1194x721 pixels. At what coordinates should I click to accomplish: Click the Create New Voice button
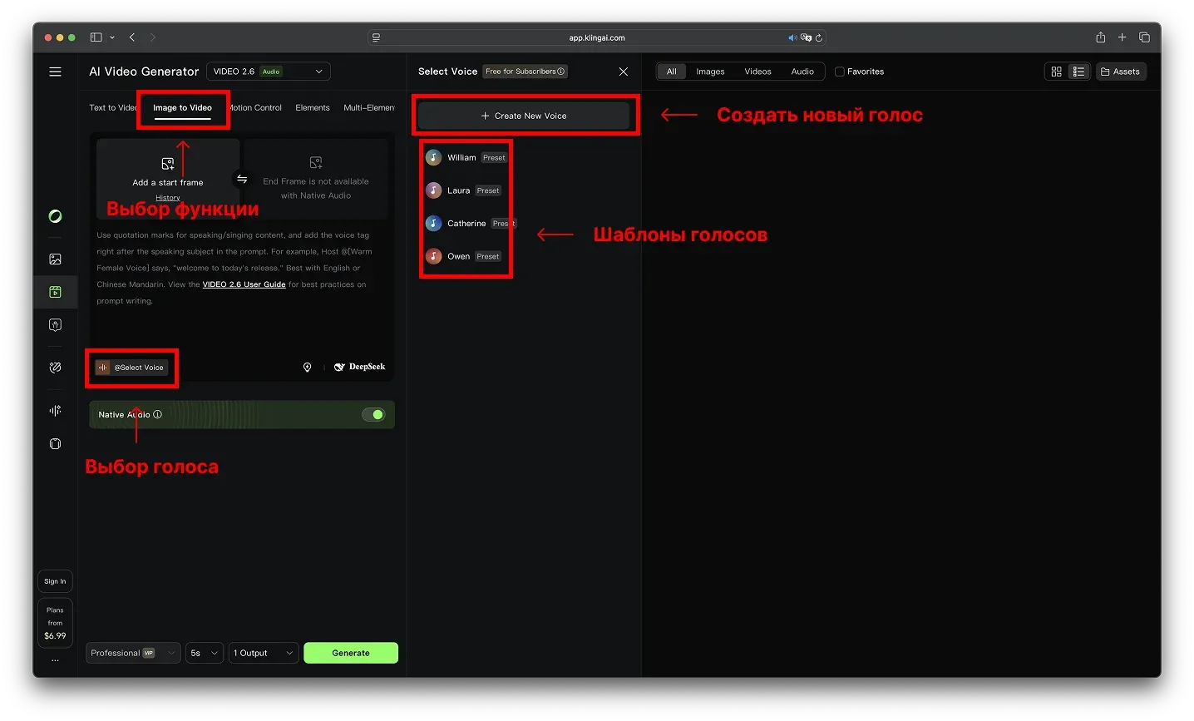click(x=525, y=115)
